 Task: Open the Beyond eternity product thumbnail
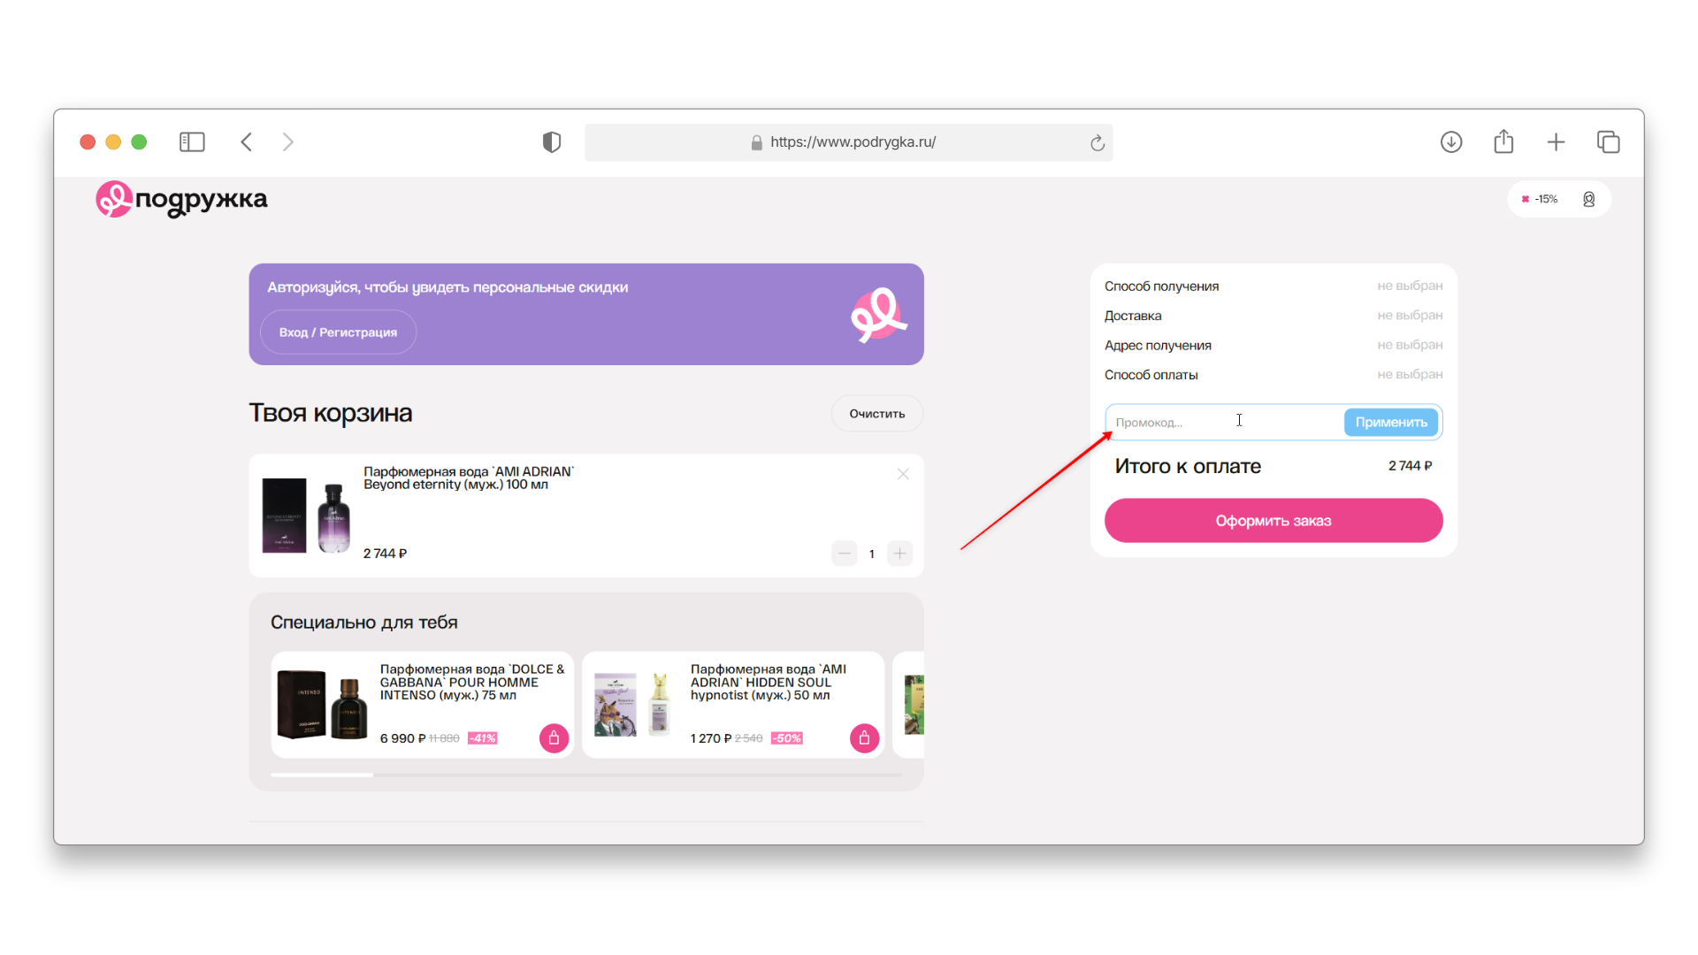pos(307,516)
